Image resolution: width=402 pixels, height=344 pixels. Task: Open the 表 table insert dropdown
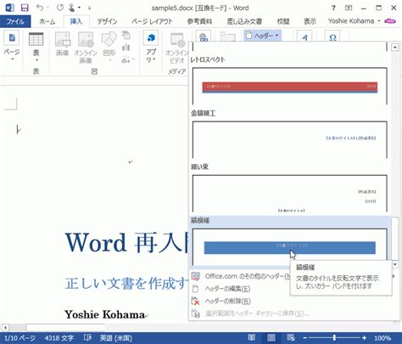pos(36,48)
